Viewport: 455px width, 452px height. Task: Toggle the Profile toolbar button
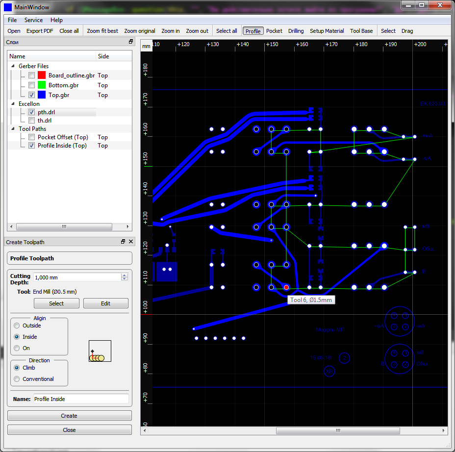[x=253, y=31]
